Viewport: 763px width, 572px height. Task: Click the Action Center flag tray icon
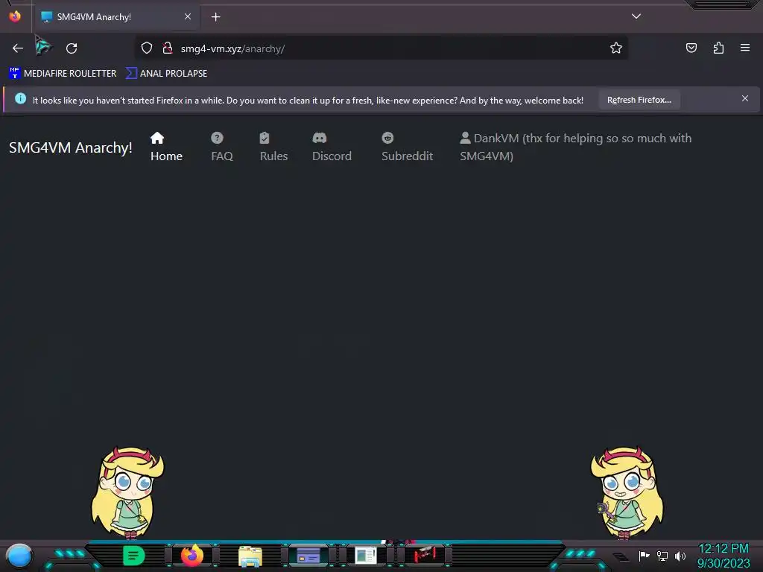click(644, 556)
